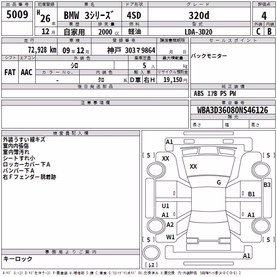Viewport: 277px width, 277px height.
Task: Click A1 mark on front bumper
Action: point(169,142)
